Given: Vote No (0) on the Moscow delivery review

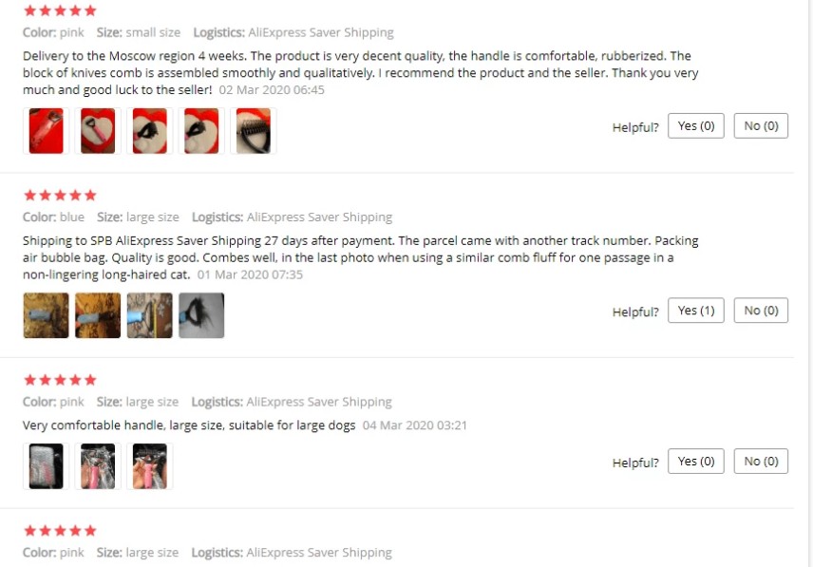Looking at the screenshot, I should coord(761,126).
